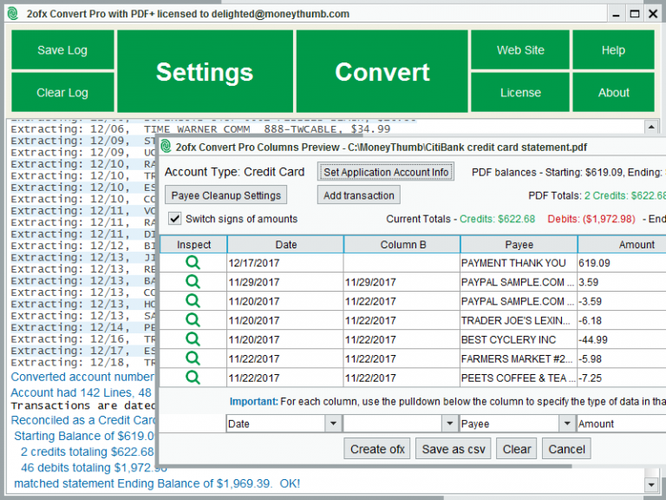The width and height of the screenshot is (666, 500).
Task: Click the TIME WARNER COMM log line
Action: tap(200, 128)
